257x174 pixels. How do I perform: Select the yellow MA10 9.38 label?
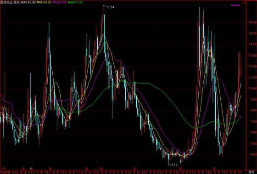pyautogui.click(x=44, y=2)
